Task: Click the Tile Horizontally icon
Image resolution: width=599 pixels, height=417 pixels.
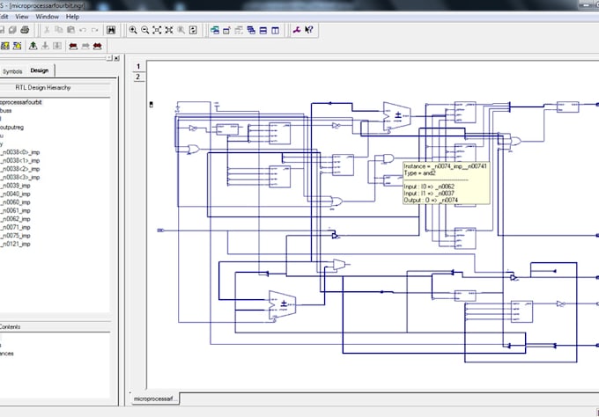Action: [x=263, y=30]
